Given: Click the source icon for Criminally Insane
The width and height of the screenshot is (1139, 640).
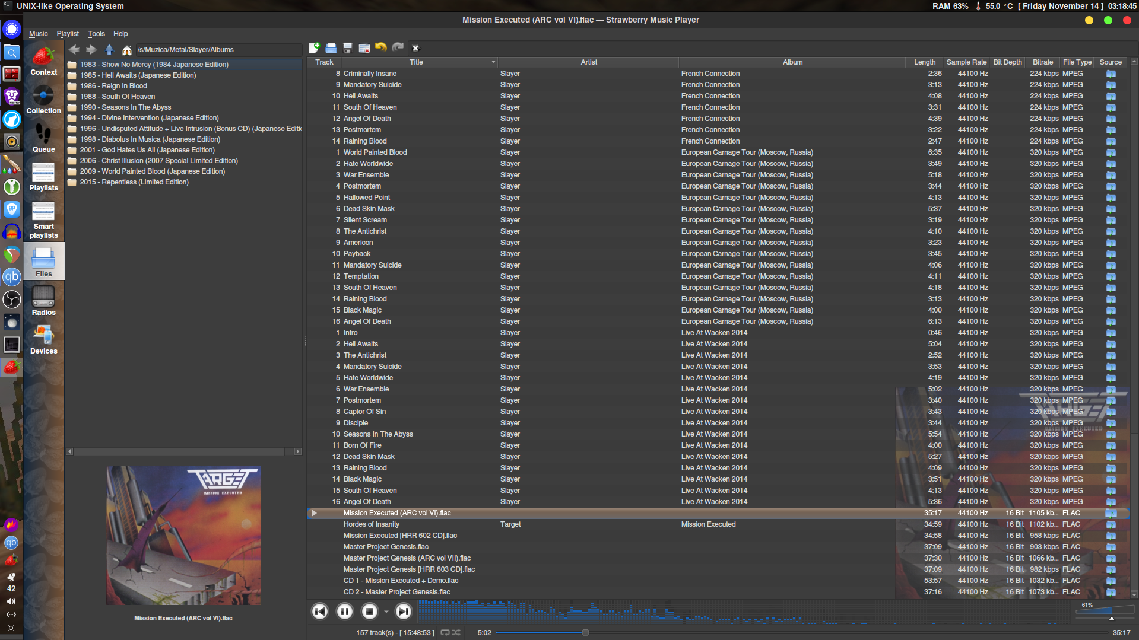Looking at the screenshot, I should (1111, 74).
